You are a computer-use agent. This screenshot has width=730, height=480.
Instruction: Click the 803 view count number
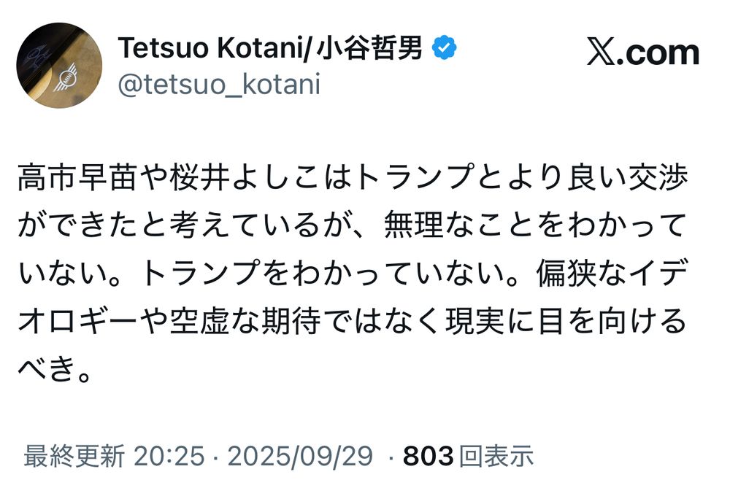coord(429,455)
